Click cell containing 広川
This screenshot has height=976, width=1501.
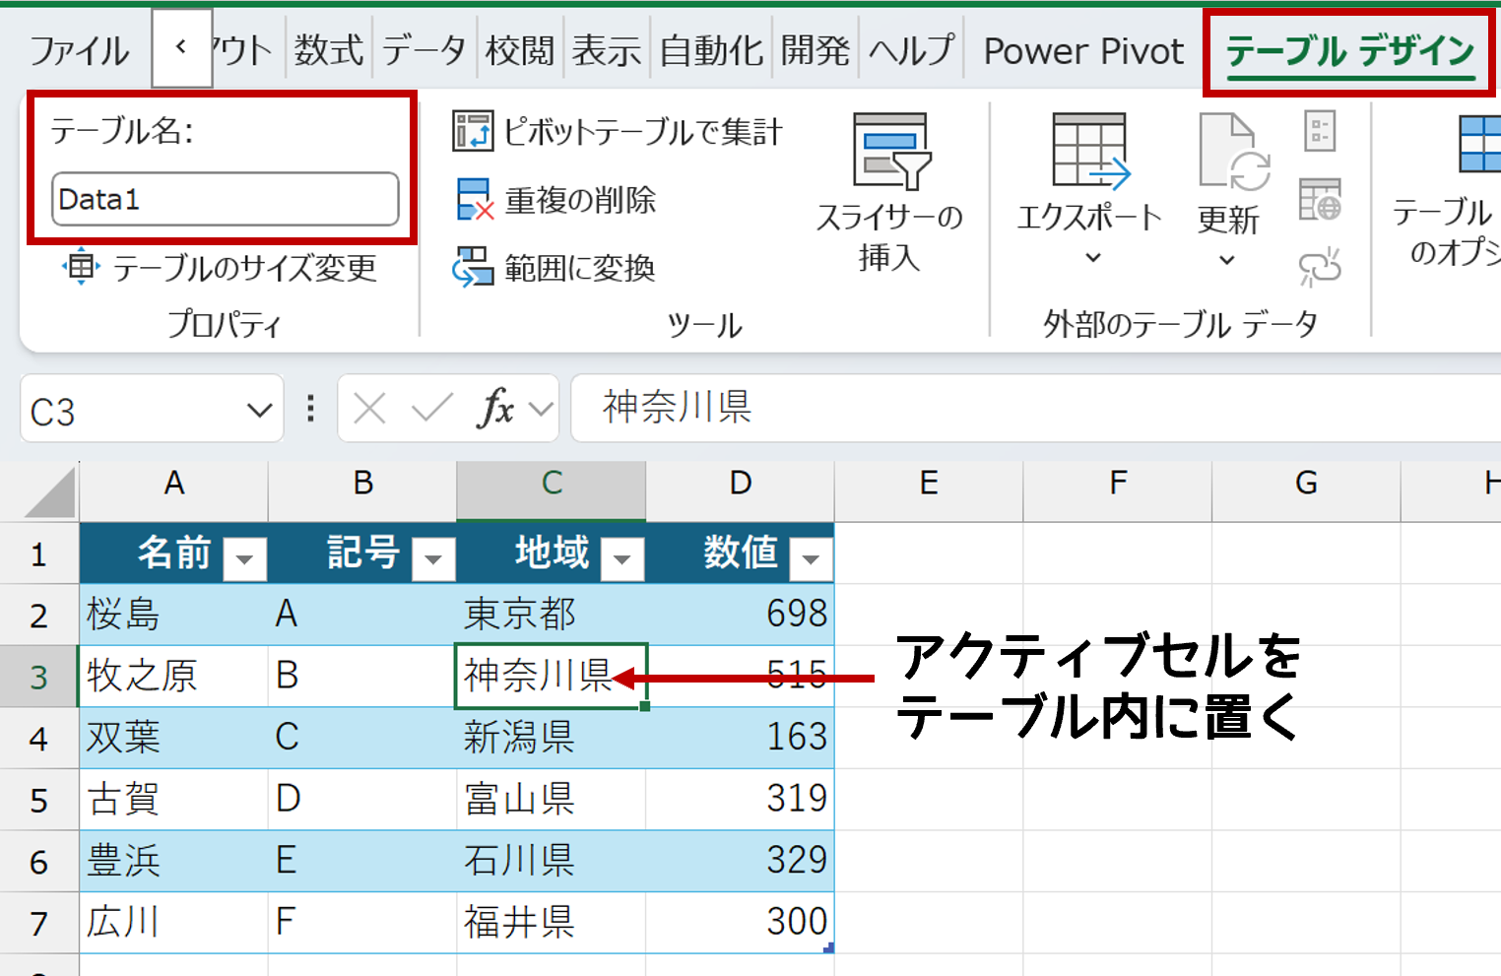(173, 923)
